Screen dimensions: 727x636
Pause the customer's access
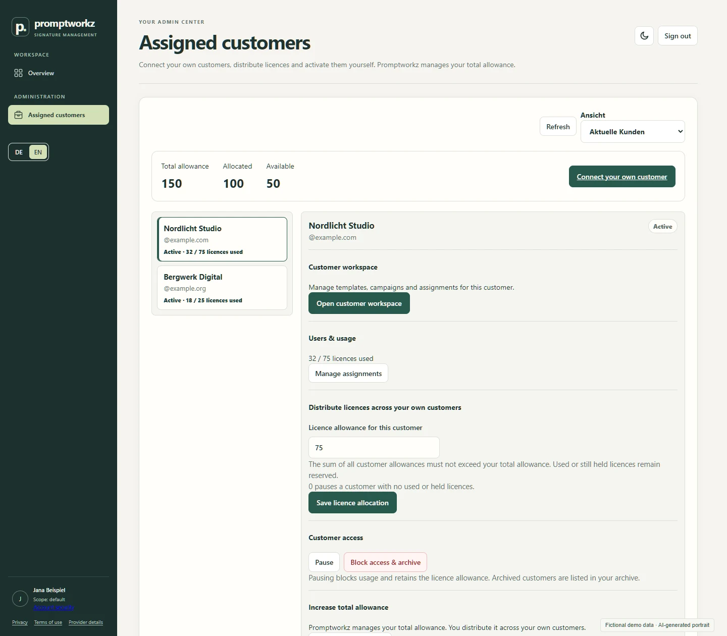pyautogui.click(x=324, y=562)
